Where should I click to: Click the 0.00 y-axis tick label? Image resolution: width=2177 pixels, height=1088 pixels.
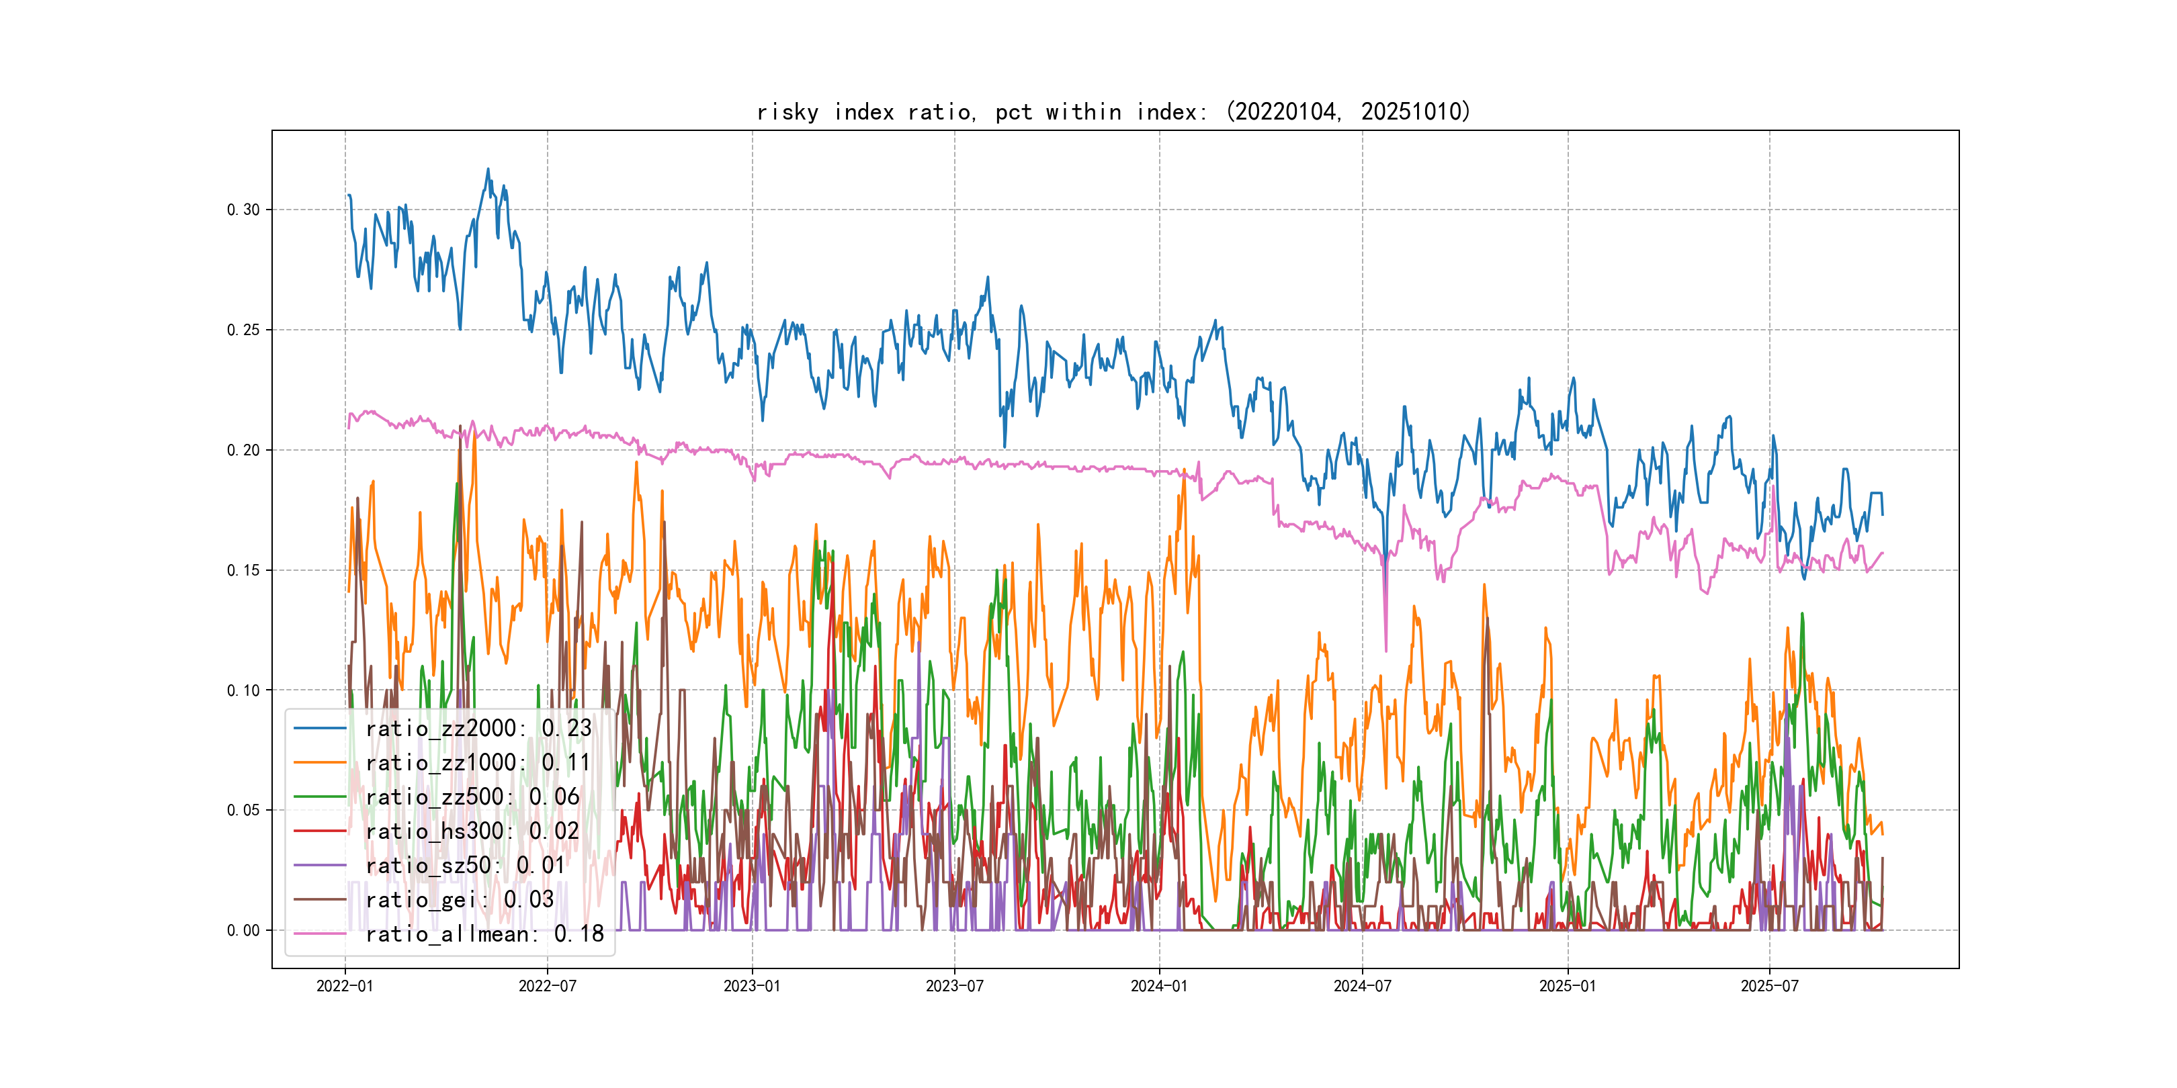(243, 930)
